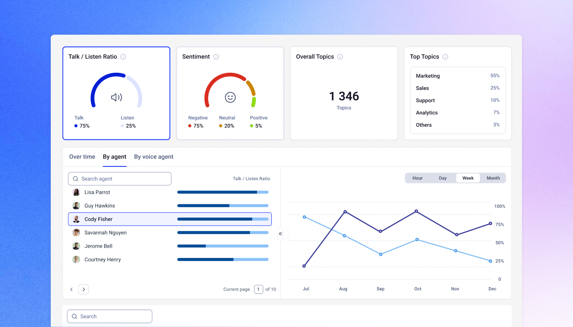
Task: Select agent Lisa Parrot row
Action: point(170,192)
